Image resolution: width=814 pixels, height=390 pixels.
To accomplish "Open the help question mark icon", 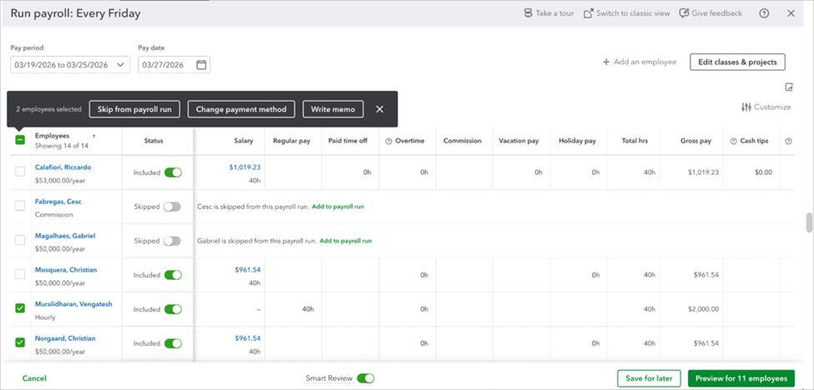I will point(764,13).
